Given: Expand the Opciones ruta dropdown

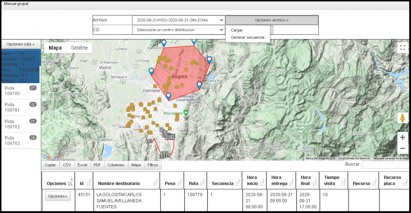Looking at the screenshot, I should [20, 44].
